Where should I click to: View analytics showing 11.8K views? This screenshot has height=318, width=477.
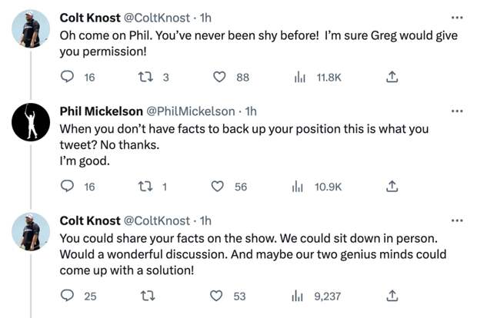pyautogui.click(x=299, y=77)
